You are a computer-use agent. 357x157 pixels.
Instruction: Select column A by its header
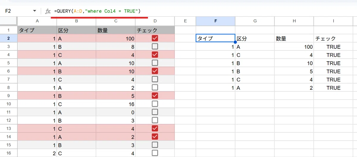tap(37, 21)
